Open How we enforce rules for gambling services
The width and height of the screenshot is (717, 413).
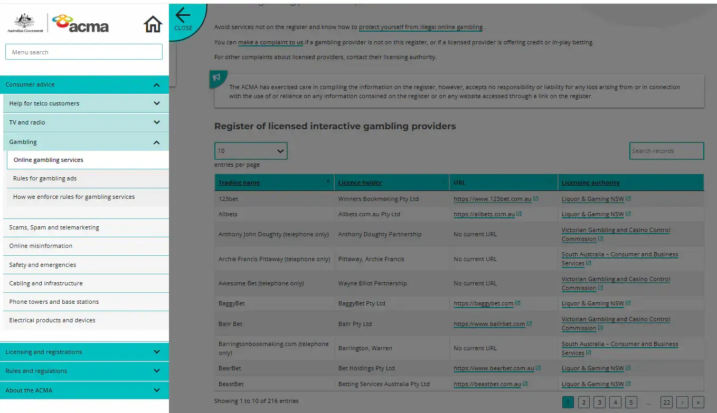pyautogui.click(x=88, y=197)
